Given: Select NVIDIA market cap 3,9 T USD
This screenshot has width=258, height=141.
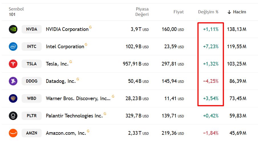Looking at the screenshot, I should (140, 29).
